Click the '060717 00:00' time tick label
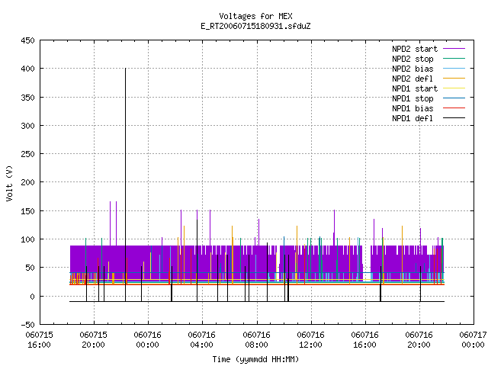Screen dimensions: 488x366 [x=473, y=340]
